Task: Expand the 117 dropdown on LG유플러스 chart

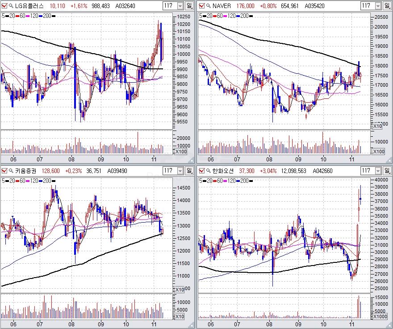Action: (x=180, y=6)
